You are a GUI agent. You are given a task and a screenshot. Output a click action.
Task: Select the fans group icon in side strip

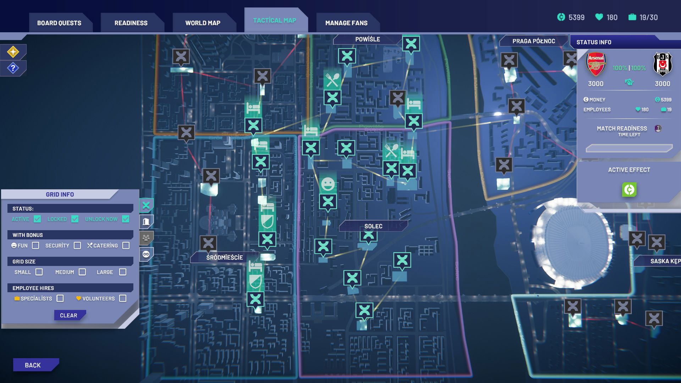coord(146,238)
